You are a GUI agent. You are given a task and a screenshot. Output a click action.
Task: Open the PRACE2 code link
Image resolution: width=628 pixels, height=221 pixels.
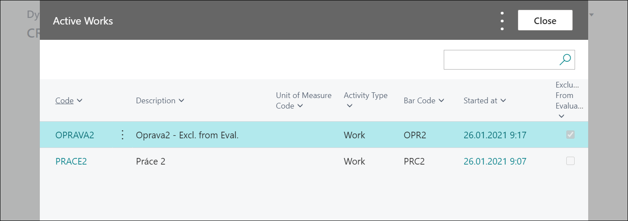click(x=71, y=161)
